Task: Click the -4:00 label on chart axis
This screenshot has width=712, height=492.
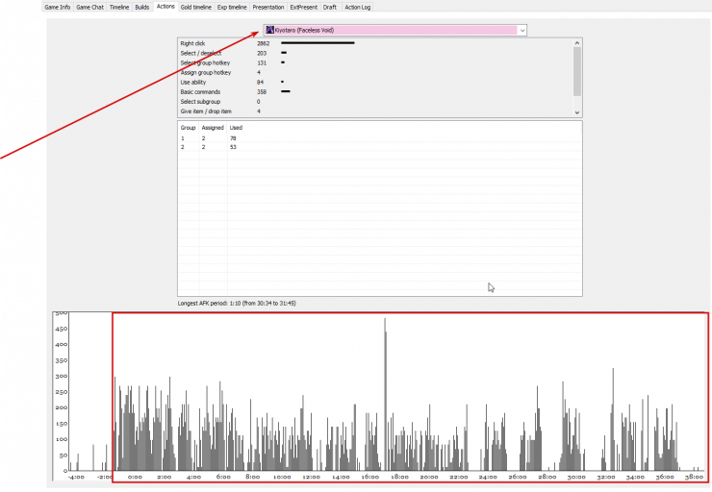Action: point(76,477)
